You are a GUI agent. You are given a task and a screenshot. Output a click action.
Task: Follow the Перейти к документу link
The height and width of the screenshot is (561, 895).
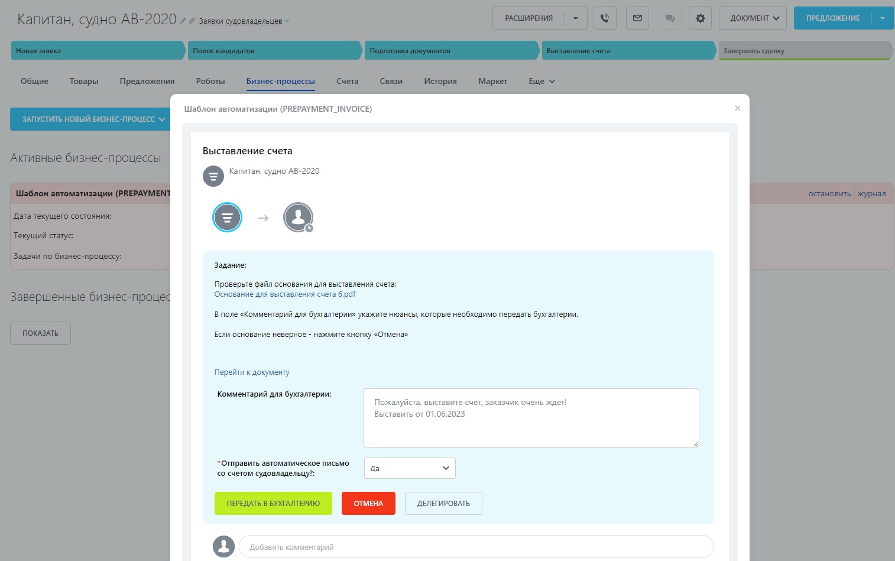(x=252, y=372)
